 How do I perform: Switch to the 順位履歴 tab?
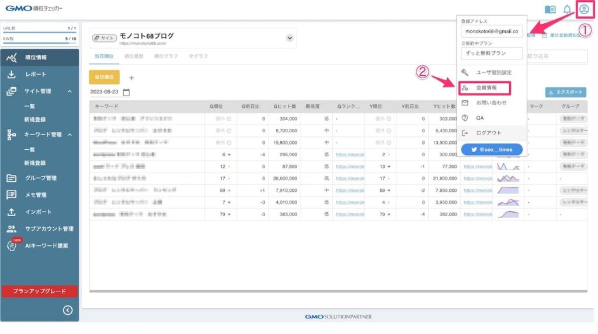point(134,57)
